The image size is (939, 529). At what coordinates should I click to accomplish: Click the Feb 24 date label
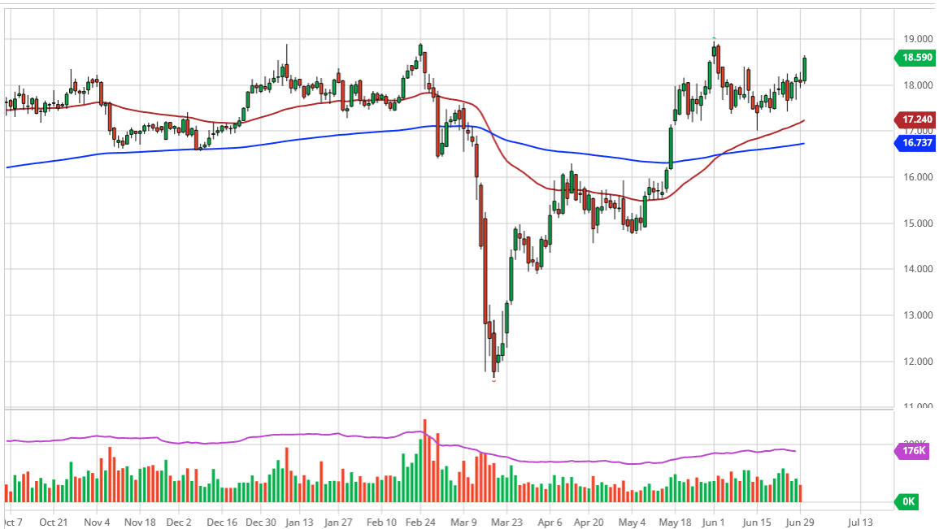420,522
